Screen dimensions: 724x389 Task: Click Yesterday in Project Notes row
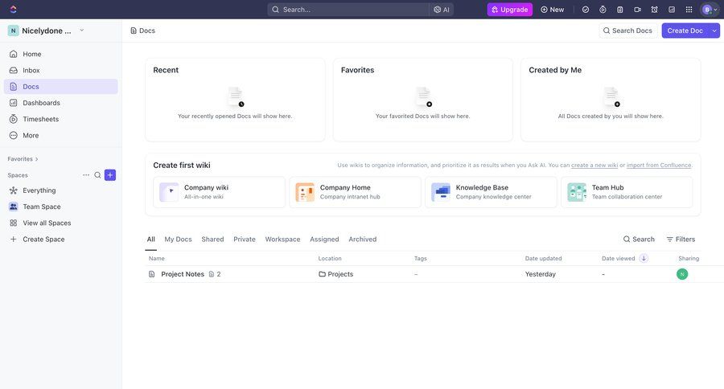click(541, 274)
